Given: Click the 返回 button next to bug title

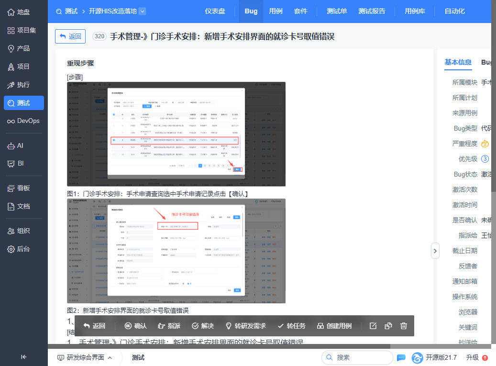Looking at the screenshot, I should [70, 36].
